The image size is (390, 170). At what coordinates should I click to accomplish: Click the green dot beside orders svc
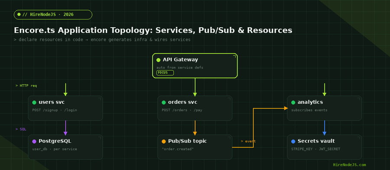[164, 103]
